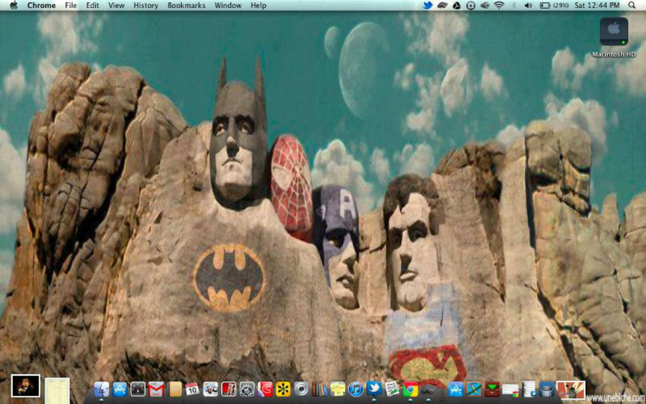
Task: Launch Photo Booth from the Dock
Action: (x=229, y=389)
